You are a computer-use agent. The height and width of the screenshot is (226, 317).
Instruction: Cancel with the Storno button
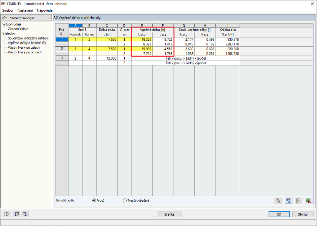303,214
